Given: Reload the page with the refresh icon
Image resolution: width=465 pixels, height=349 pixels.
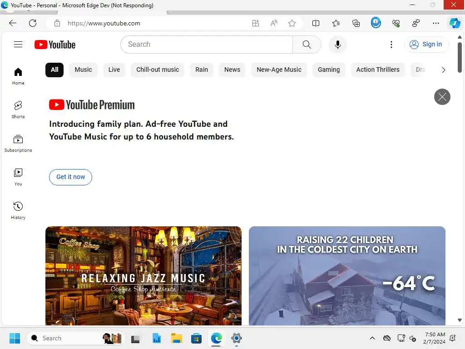Looking at the screenshot, I should [x=33, y=23].
